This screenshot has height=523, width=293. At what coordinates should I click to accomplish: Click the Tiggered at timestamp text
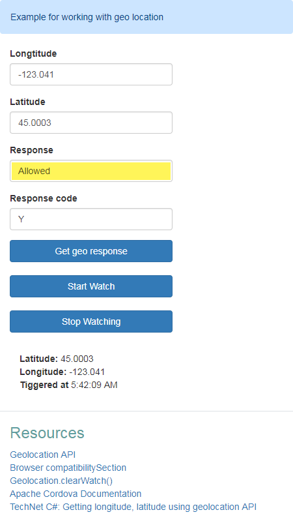[x=68, y=385]
